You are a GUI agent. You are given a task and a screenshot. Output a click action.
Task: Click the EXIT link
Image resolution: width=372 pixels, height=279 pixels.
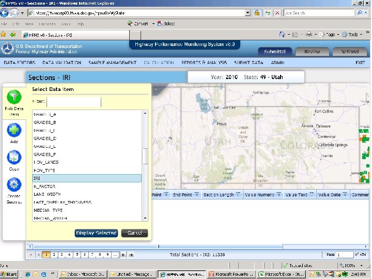[360, 63]
